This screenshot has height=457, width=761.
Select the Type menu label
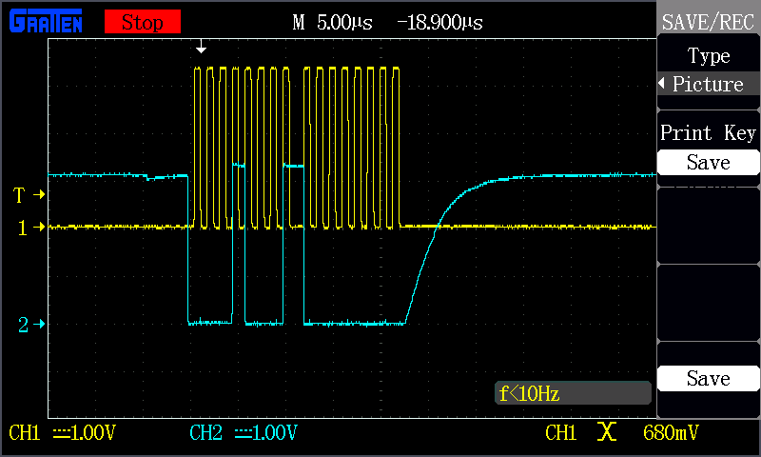coord(708,56)
